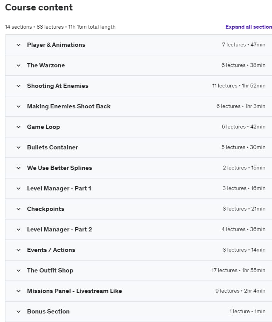
Task: Click 6 lectures • 1hr 3min text
Action: coord(241,106)
